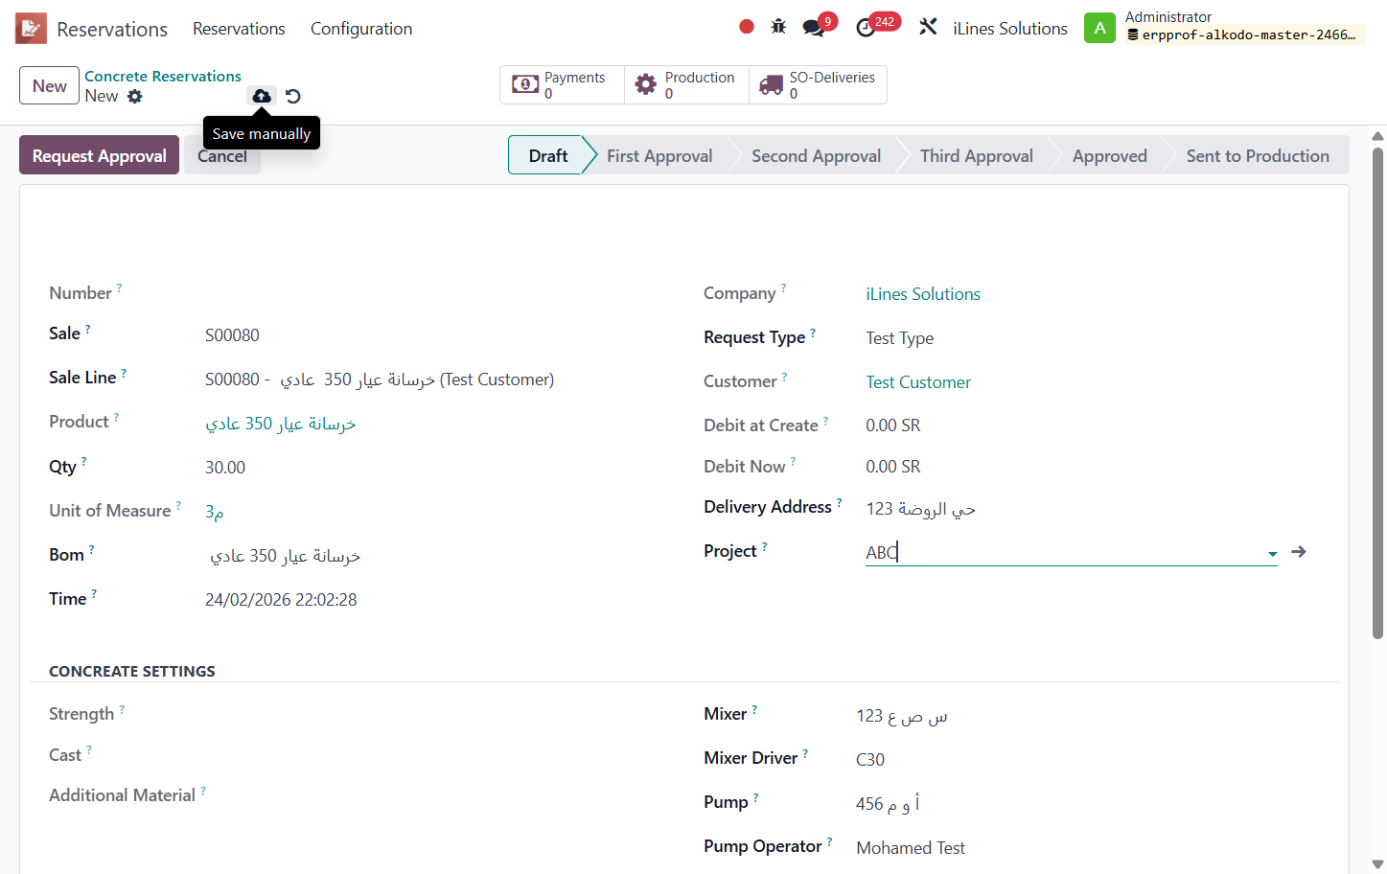The width and height of the screenshot is (1387, 874).
Task: Open activities clock icon with 242 badge
Action: pos(866,28)
